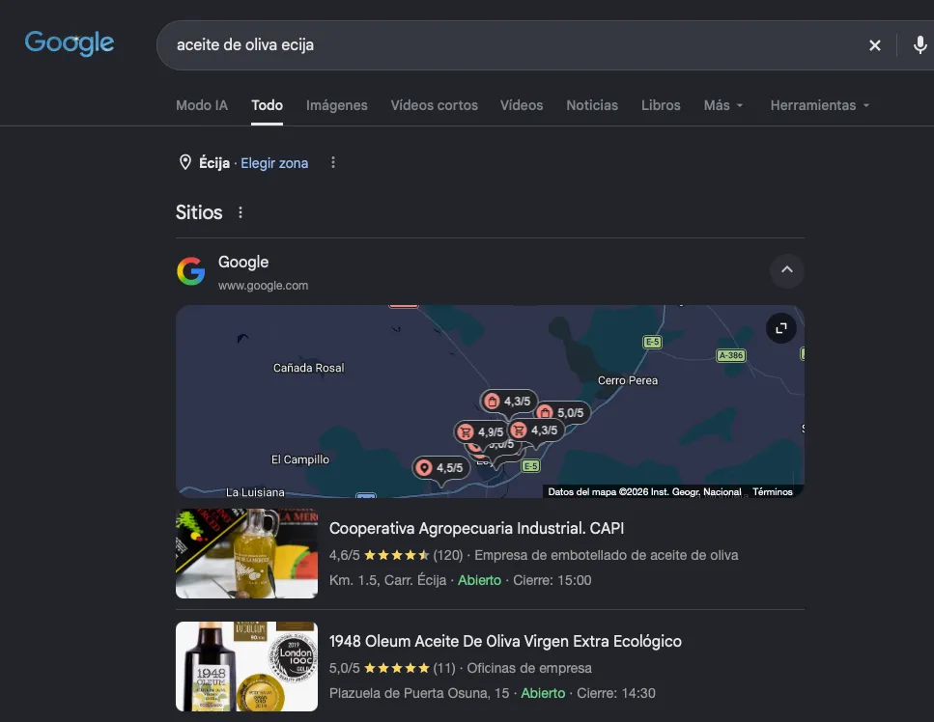Clear the search box with the X

tap(874, 45)
